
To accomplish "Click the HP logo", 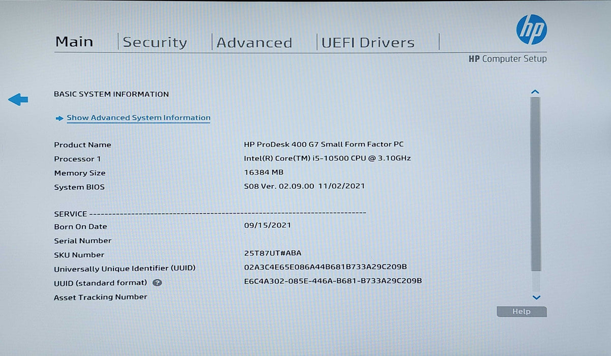I will click(x=531, y=29).
